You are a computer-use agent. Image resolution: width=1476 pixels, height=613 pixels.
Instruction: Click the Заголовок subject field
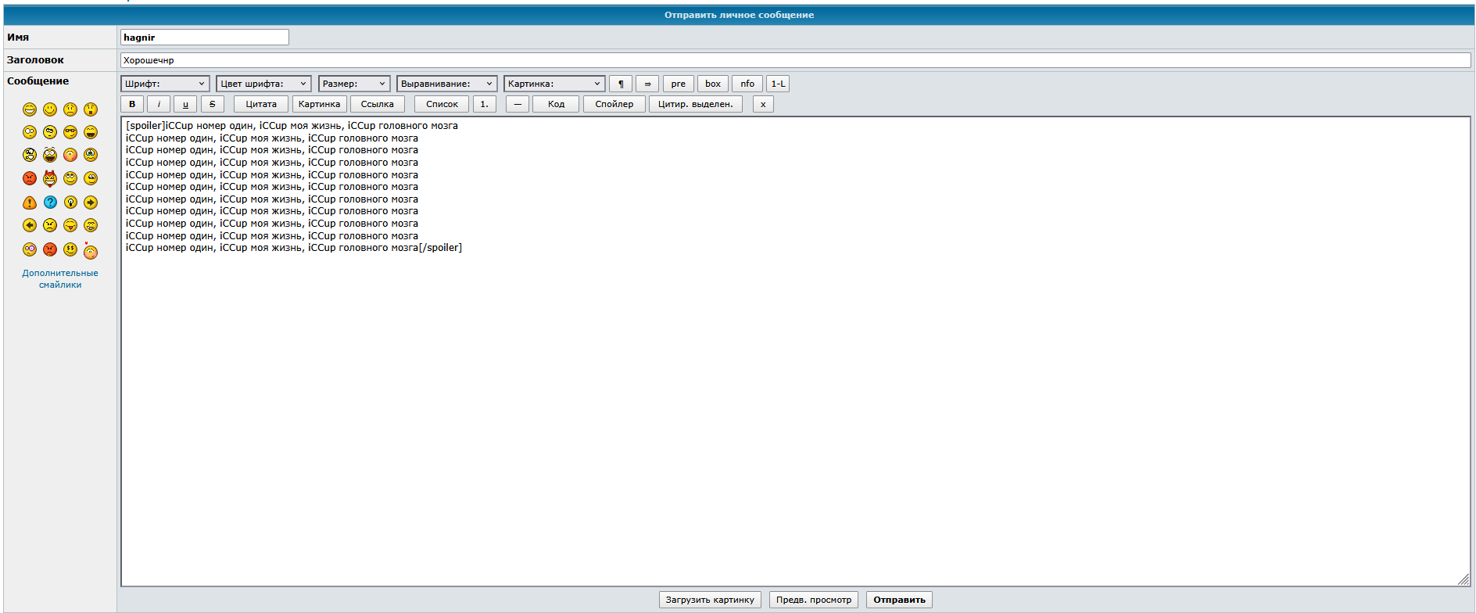click(796, 60)
